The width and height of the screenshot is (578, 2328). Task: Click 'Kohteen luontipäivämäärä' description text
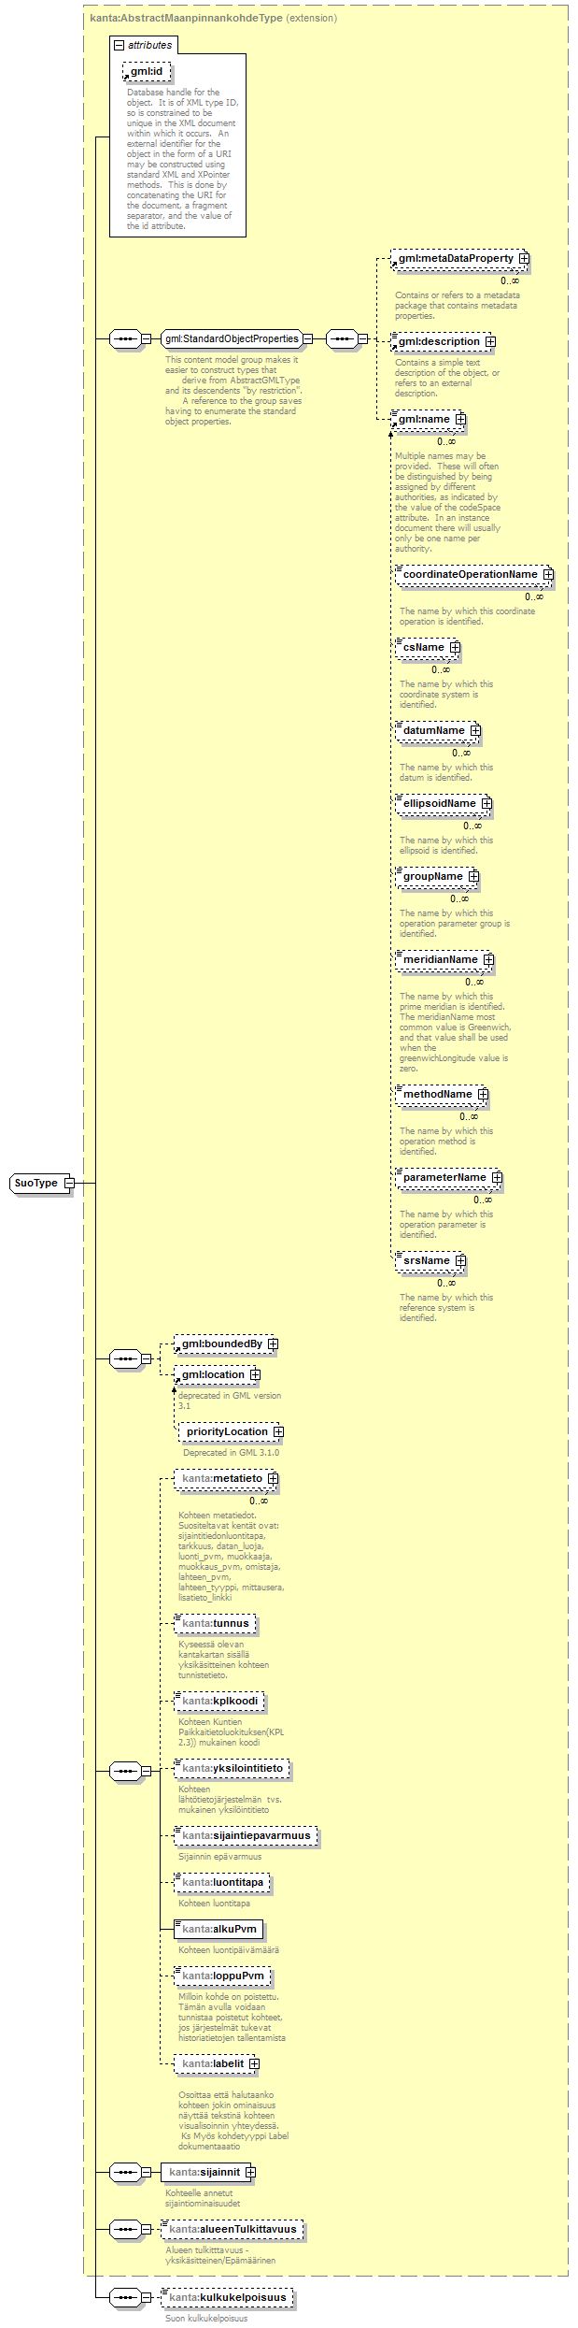click(x=229, y=1949)
